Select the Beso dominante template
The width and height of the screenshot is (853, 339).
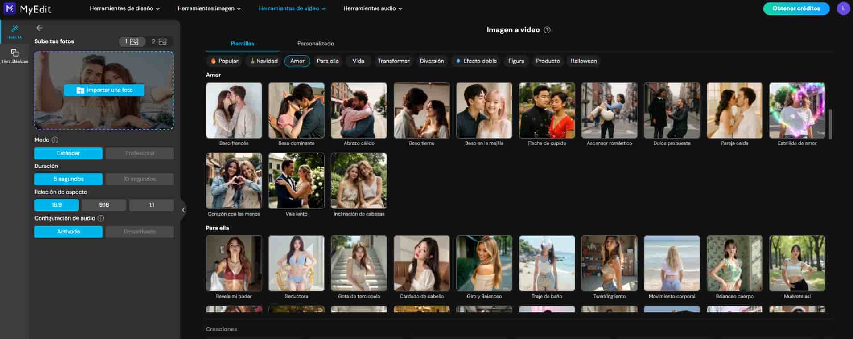(x=297, y=110)
